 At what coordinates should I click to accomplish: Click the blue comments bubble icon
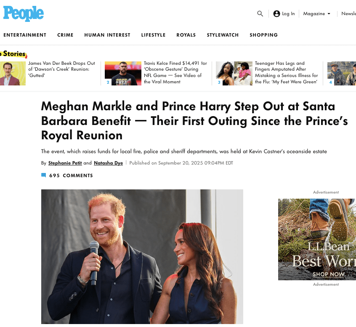pos(43,175)
